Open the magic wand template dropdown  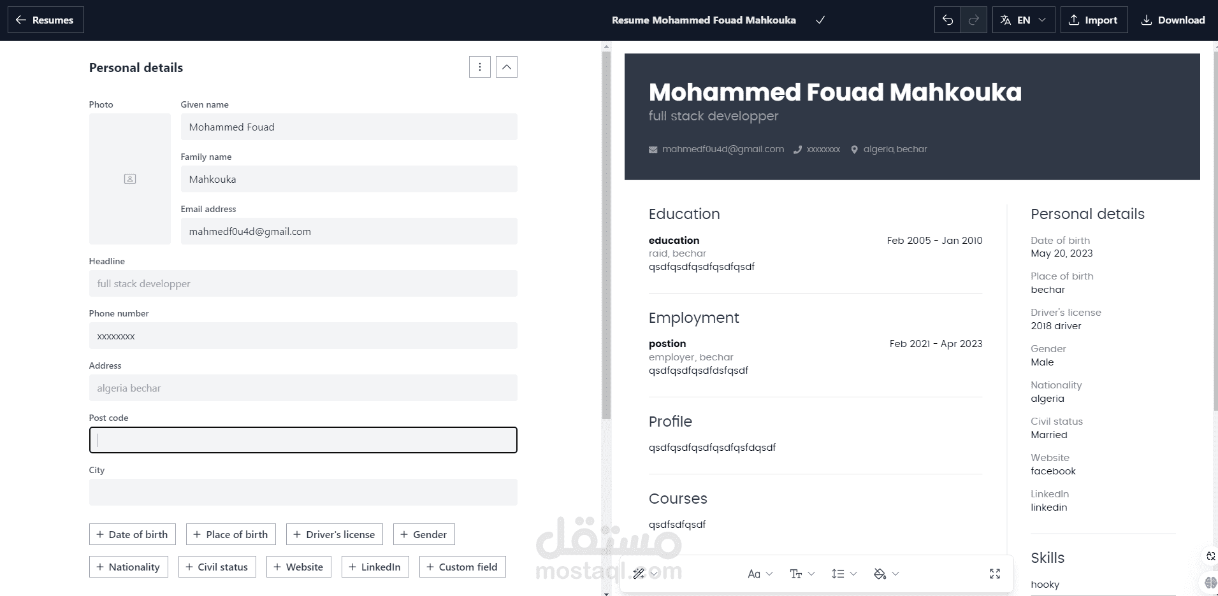click(645, 574)
